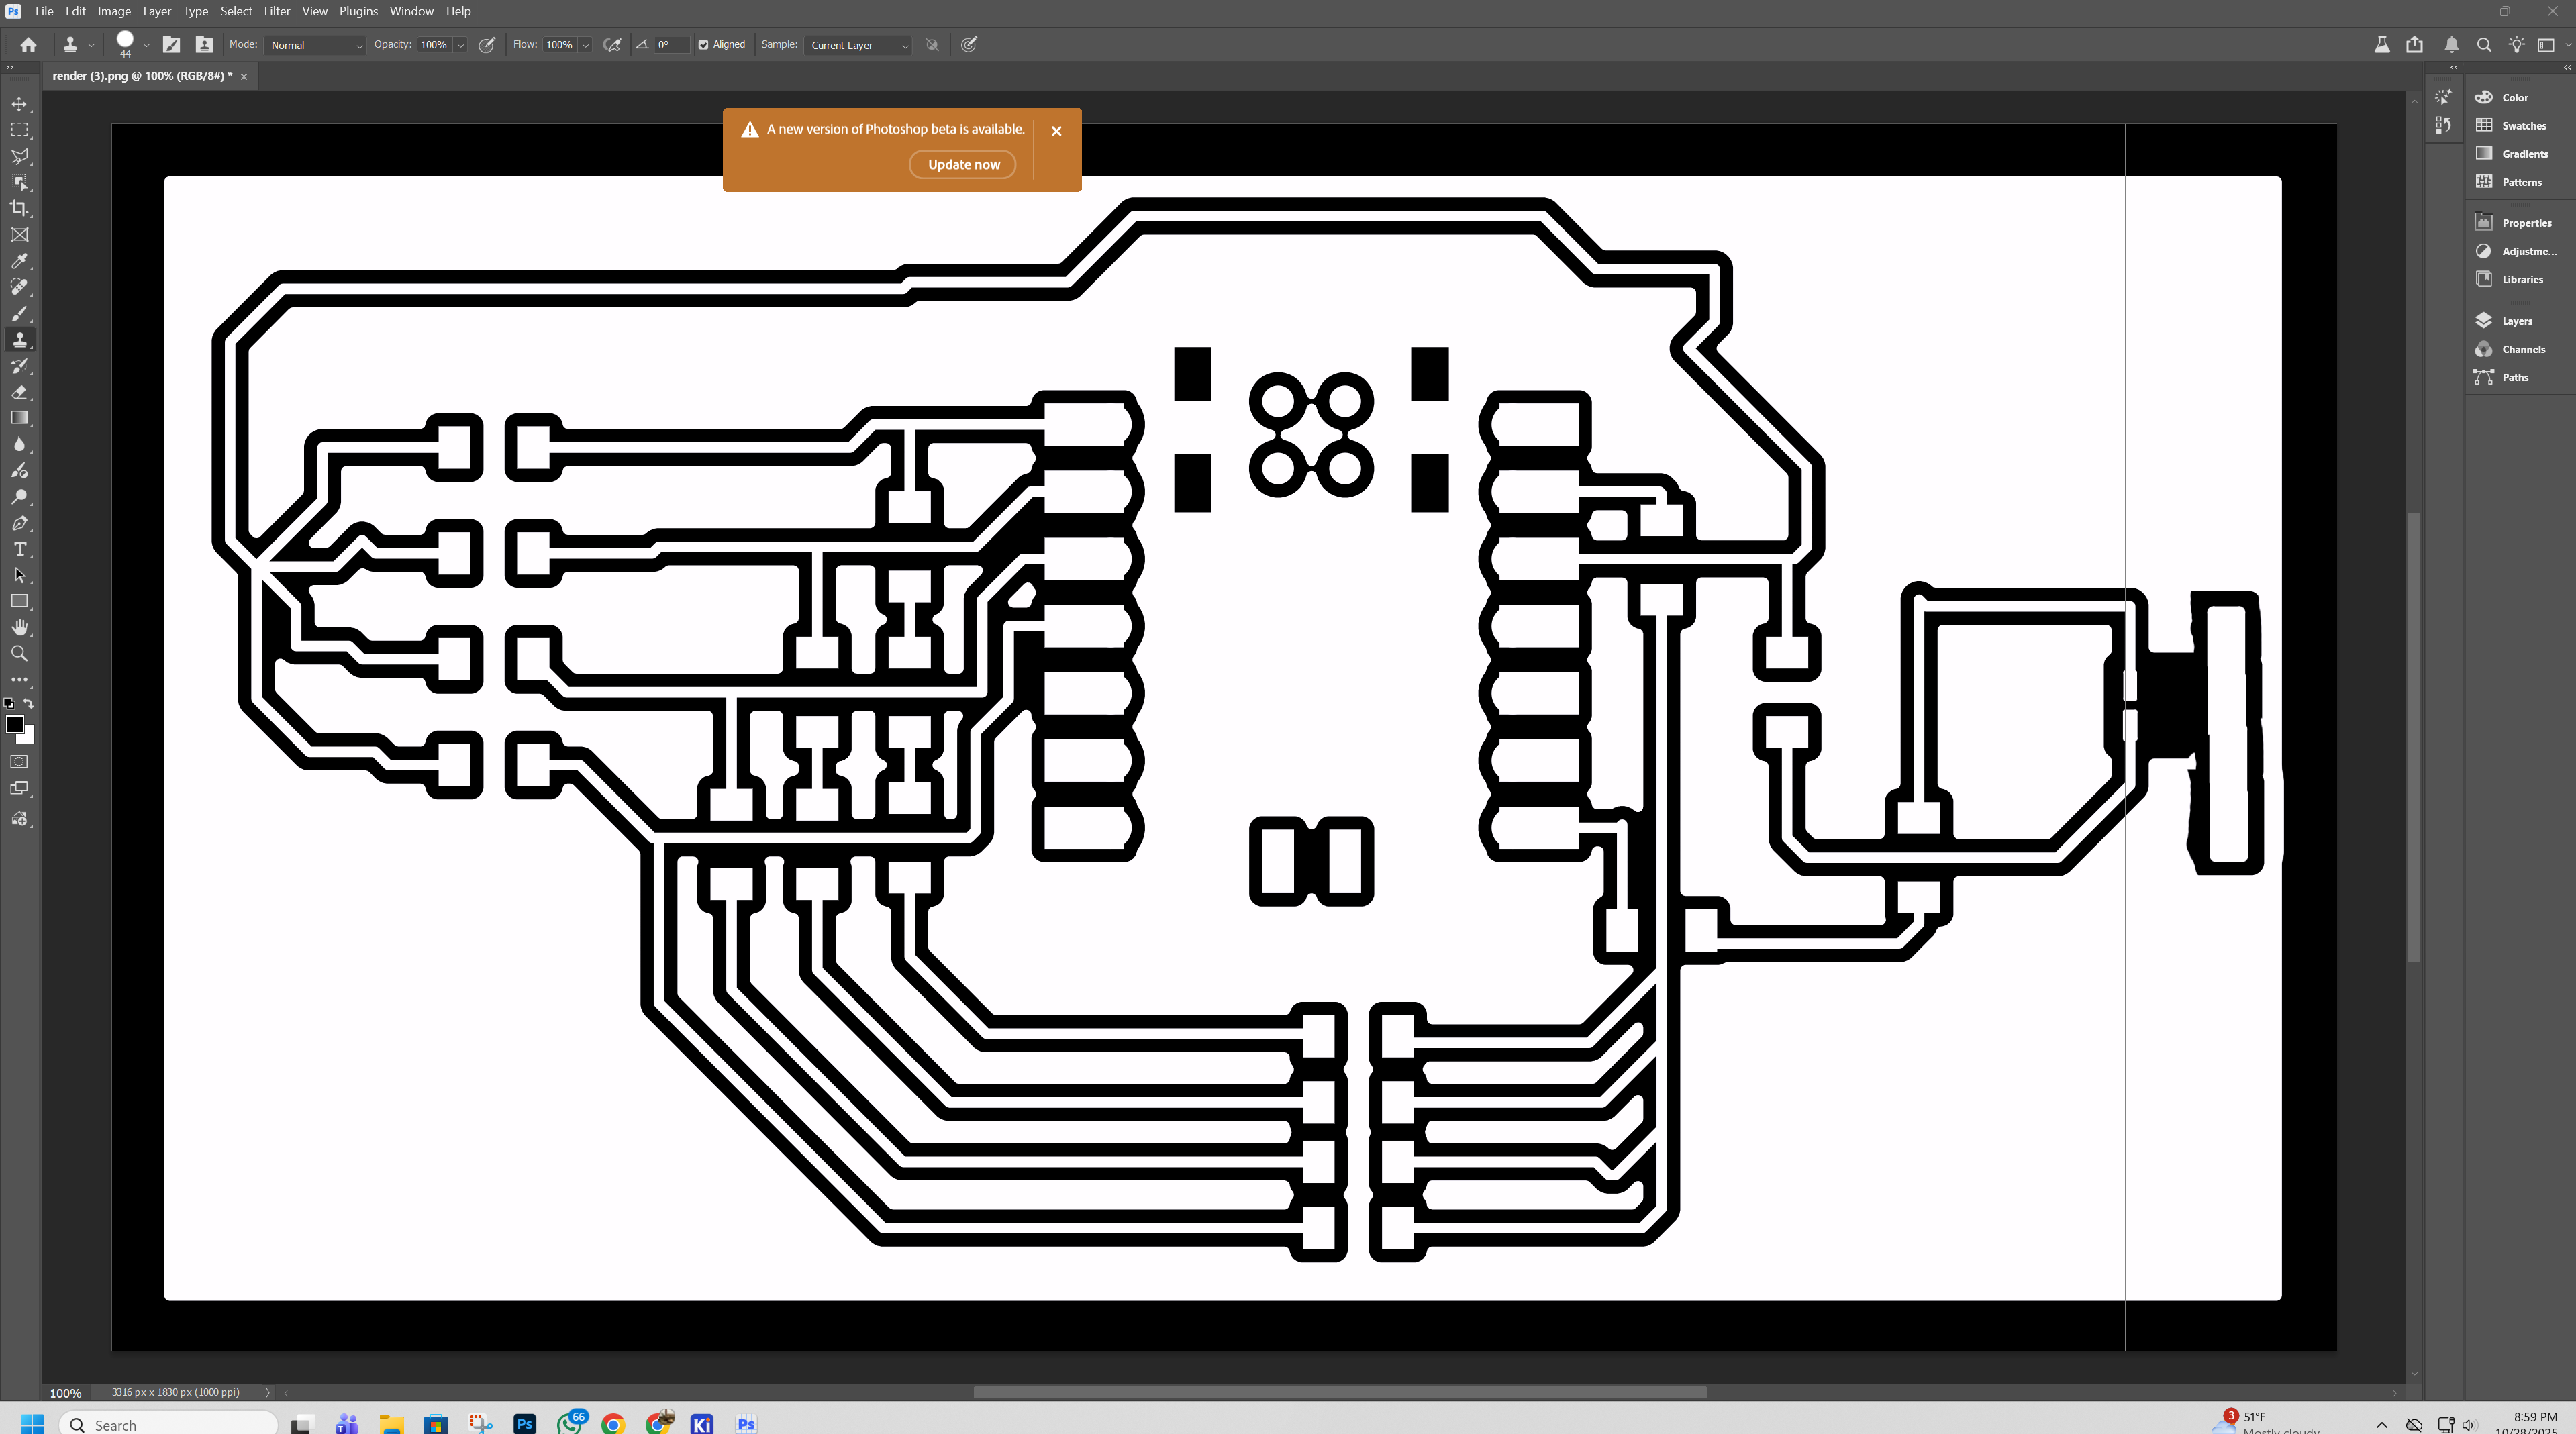Open the brush preset picker arrow
The width and height of the screenshot is (2576, 1434).
[x=147, y=45]
